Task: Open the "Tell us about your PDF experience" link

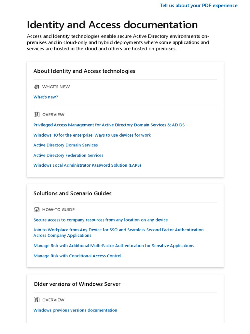Action: pyautogui.click(x=199, y=6)
